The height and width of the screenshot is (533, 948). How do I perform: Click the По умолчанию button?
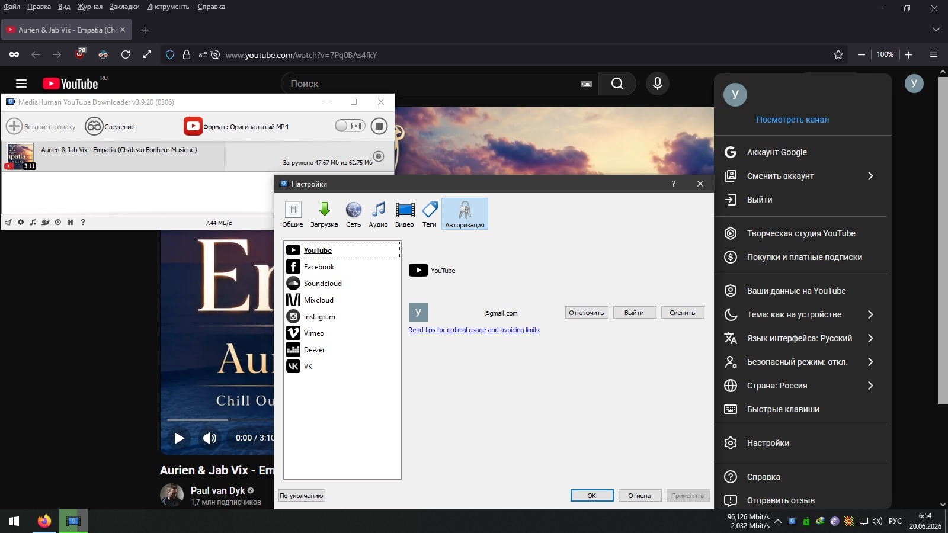point(302,496)
